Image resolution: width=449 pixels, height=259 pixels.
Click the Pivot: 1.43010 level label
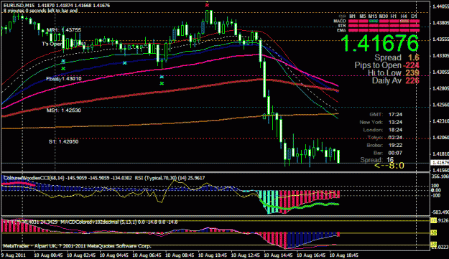click(x=63, y=78)
